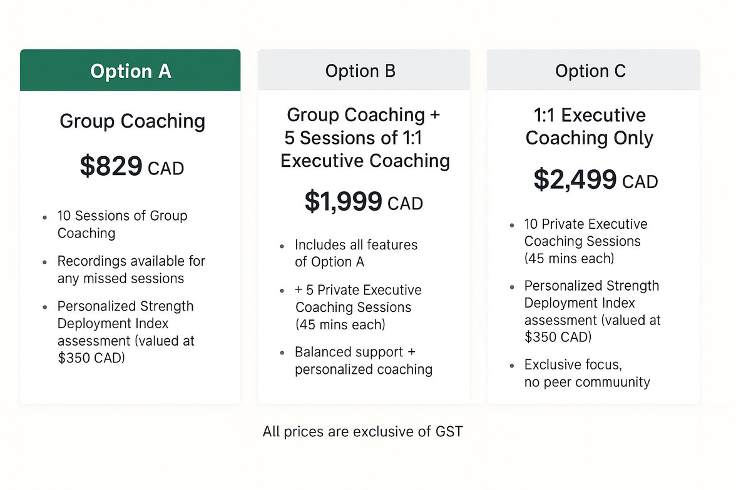The height and width of the screenshot is (490, 736).
Task: Click 'Recordings available for any missed sessions'
Action: [131, 269]
